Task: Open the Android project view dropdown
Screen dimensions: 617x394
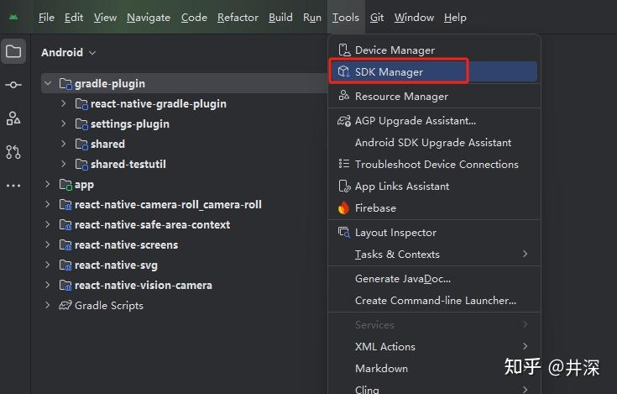Action: (69, 52)
